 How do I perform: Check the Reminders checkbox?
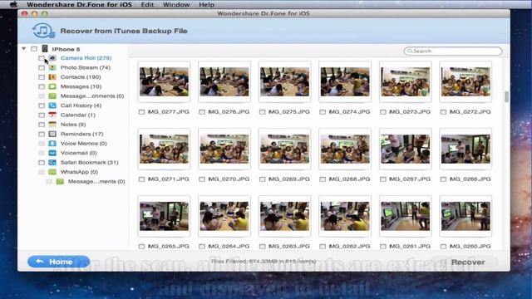pos(42,135)
